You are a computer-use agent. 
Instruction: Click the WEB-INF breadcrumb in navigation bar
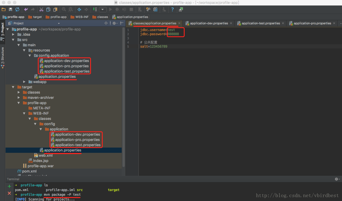(80, 17)
